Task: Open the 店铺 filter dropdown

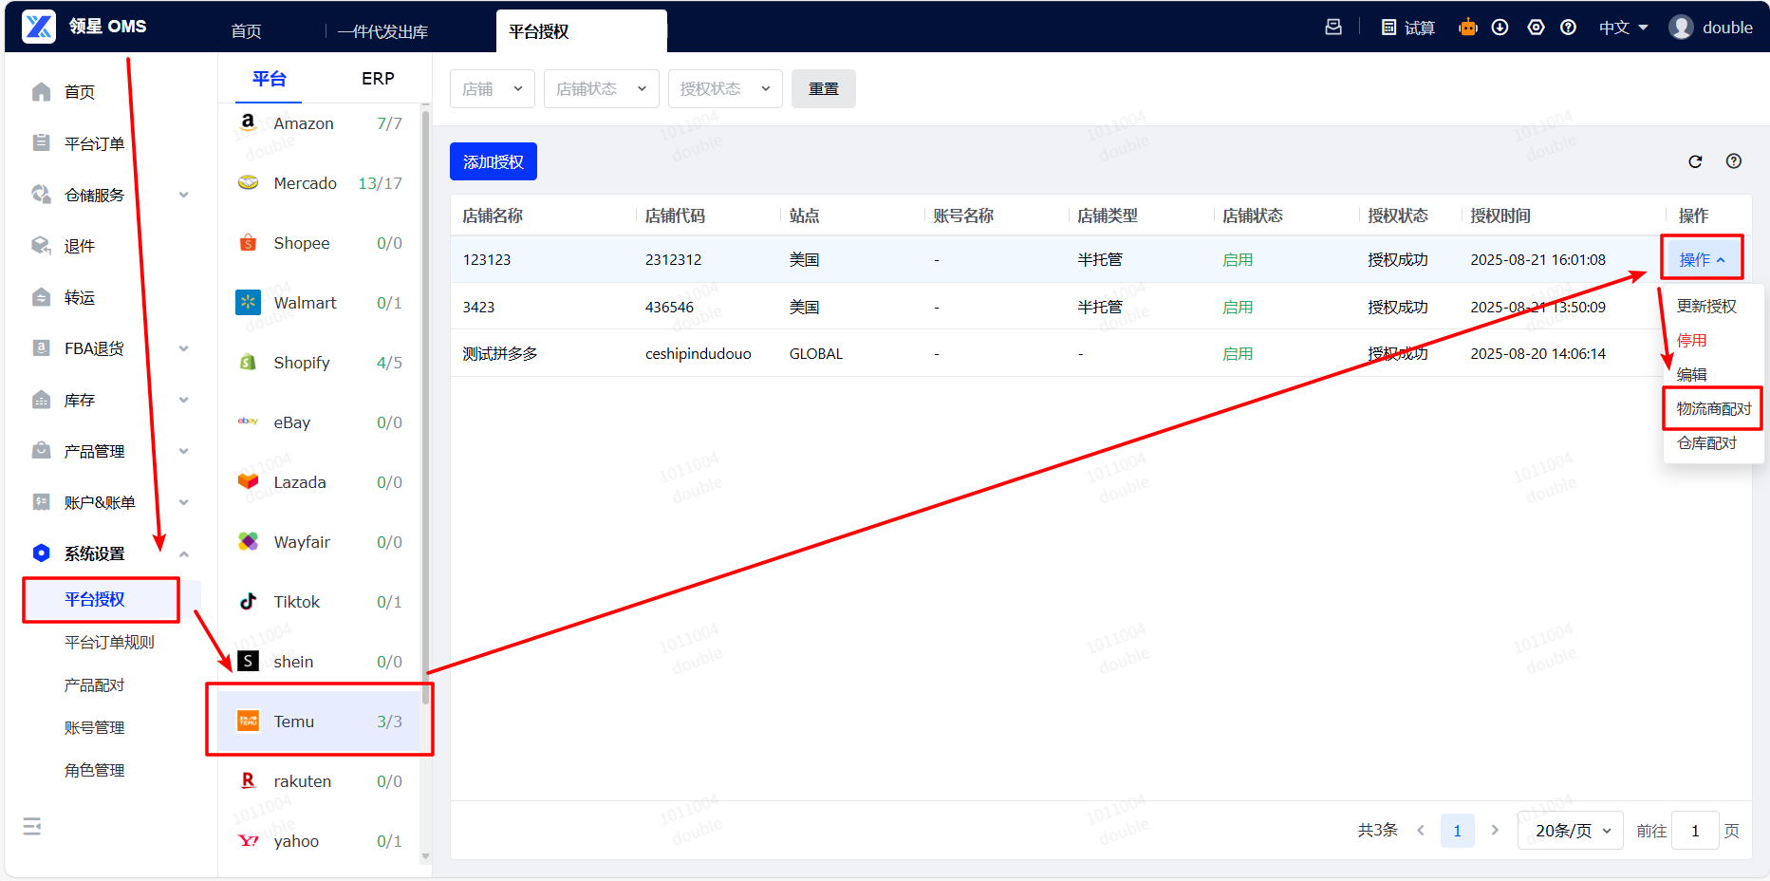Action: pos(493,88)
